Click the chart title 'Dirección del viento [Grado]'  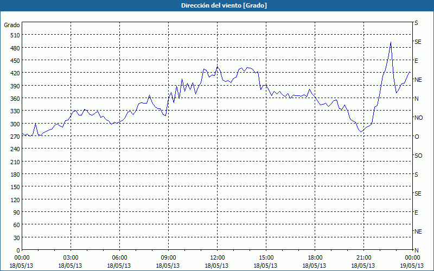pyautogui.click(x=224, y=5)
